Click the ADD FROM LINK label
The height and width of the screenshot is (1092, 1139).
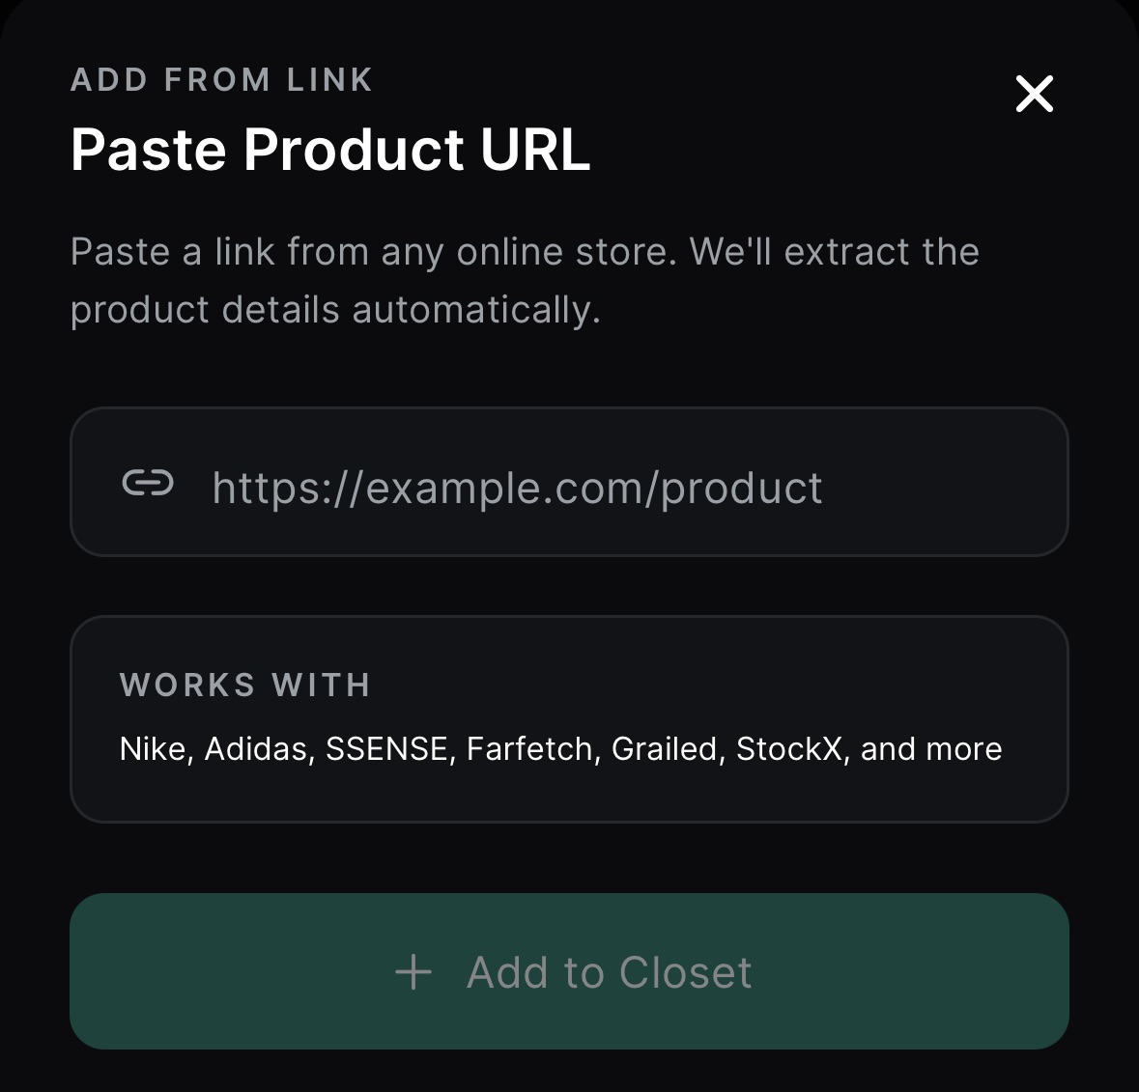(221, 79)
